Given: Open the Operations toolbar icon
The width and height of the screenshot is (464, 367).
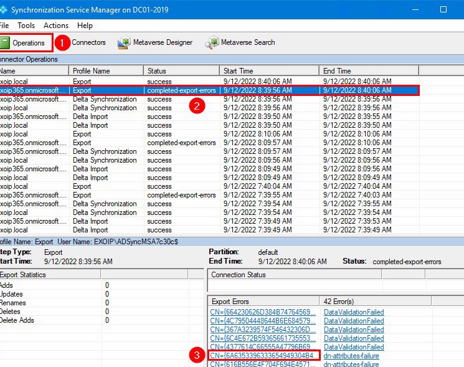Looking at the screenshot, I should click(x=5, y=42).
